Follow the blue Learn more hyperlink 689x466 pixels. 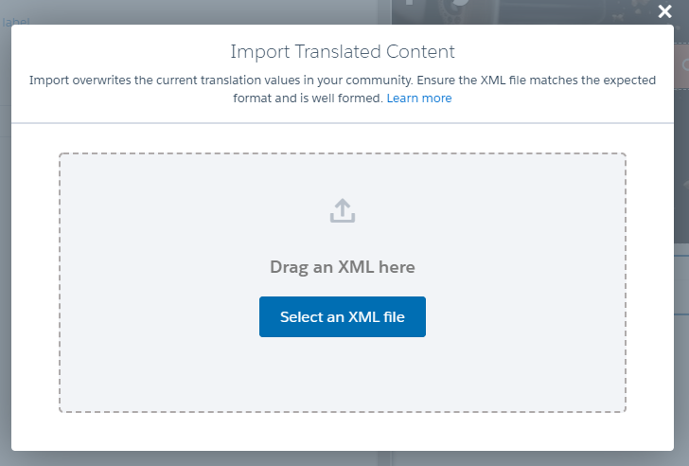pos(419,99)
